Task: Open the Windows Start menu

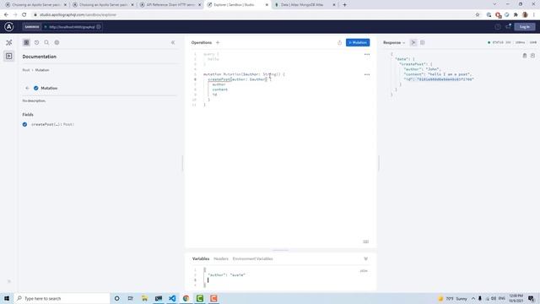Action: pos(7,298)
